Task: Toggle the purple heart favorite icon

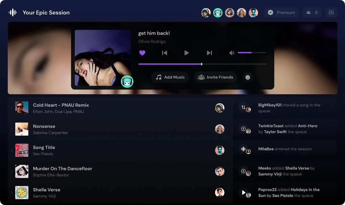Action: (142, 53)
